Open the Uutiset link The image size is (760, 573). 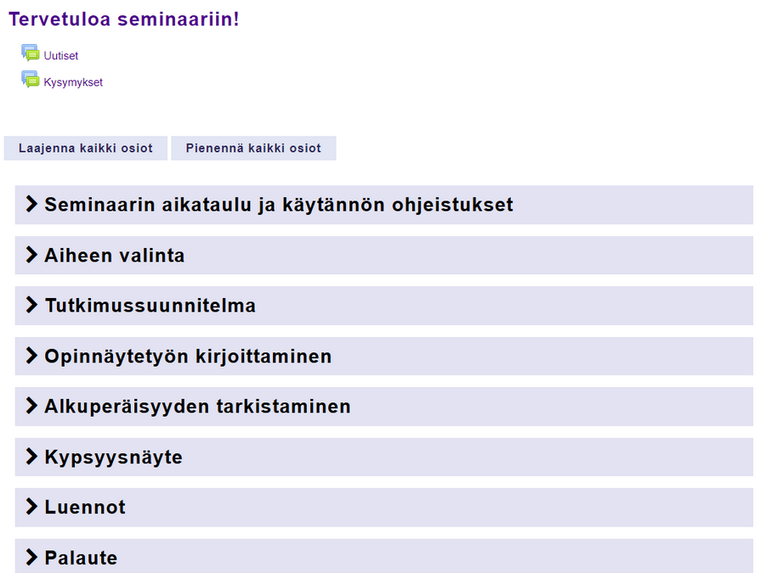pyautogui.click(x=61, y=56)
